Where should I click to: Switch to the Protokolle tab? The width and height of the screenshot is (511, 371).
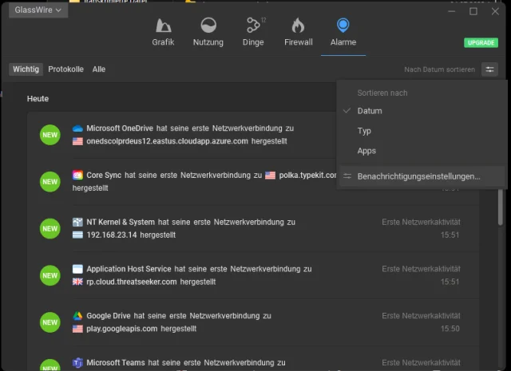65,69
